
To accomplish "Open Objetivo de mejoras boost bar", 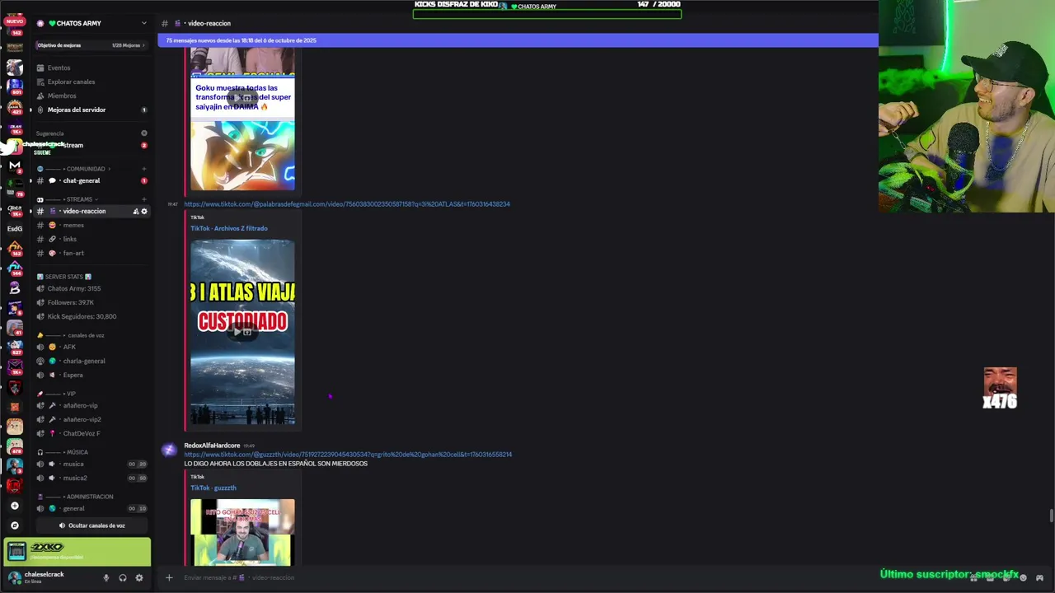I will 91,45.
